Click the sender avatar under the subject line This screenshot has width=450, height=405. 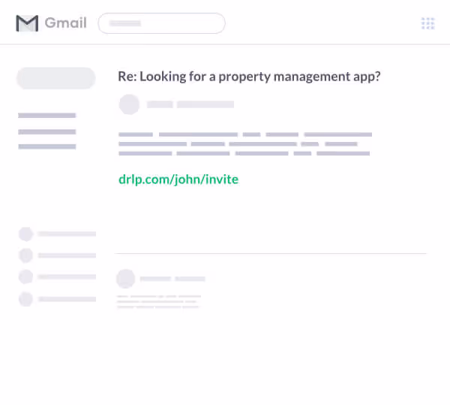129,104
